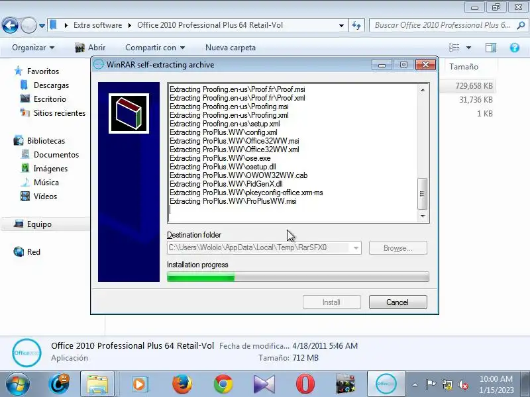This screenshot has height=397, width=530.
Task: Click the second taskbar icon with orange face
Action: click(x=59, y=384)
